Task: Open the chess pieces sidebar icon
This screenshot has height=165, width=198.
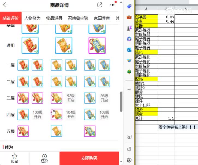Action: (129, 28)
